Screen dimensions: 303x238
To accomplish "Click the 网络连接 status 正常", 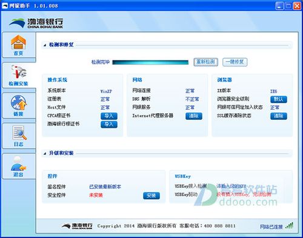I will click(x=190, y=91).
